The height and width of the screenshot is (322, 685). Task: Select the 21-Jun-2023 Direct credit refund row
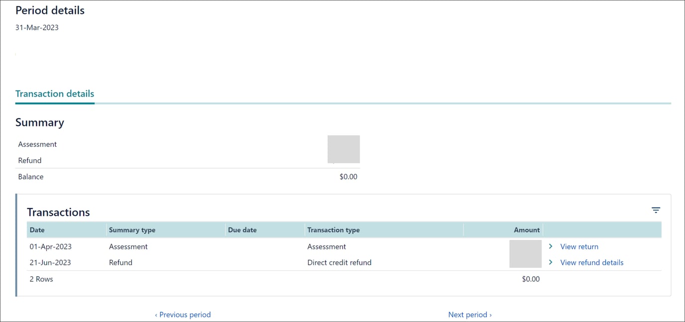199,262
